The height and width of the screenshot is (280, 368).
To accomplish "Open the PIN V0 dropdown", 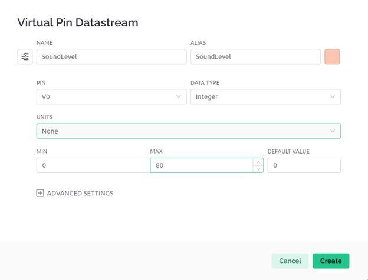I will (x=111, y=96).
